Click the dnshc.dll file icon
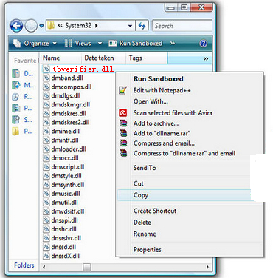The width and height of the screenshot is (273, 278). point(46,229)
